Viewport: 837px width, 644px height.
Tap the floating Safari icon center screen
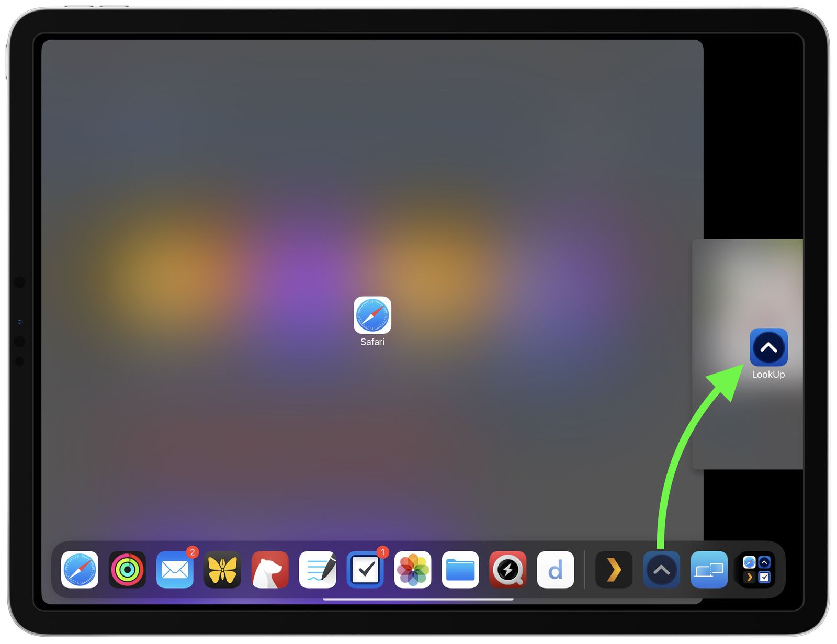(x=372, y=316)
